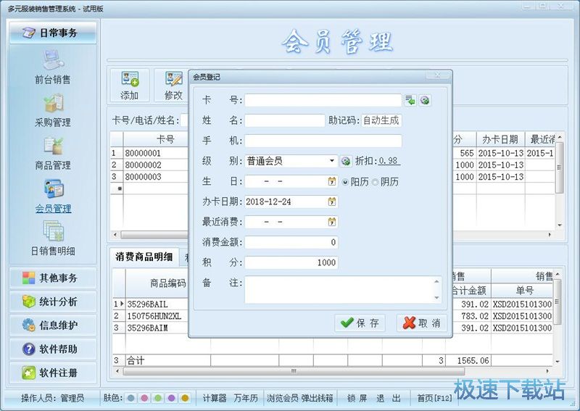Open 计算器 from the status bar

click(x=215, y=398)
